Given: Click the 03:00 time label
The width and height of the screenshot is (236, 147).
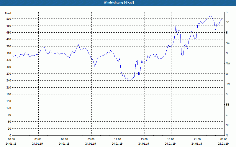Looking at the screenshot, I should click(38, 139).
